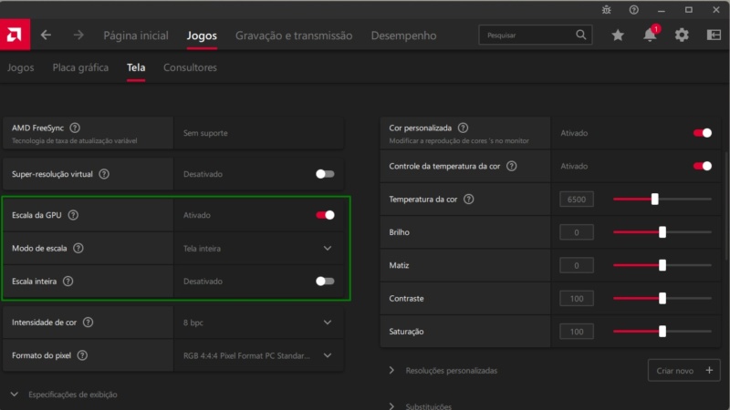
Task: Click Matiz slider handle
Action: (662, 265)
